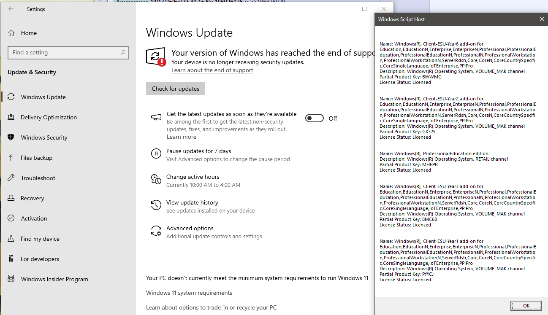Click the search magnifier icon in Find a setting
The height and width of the screenshot is (315, 548).
tap(123, 53)
